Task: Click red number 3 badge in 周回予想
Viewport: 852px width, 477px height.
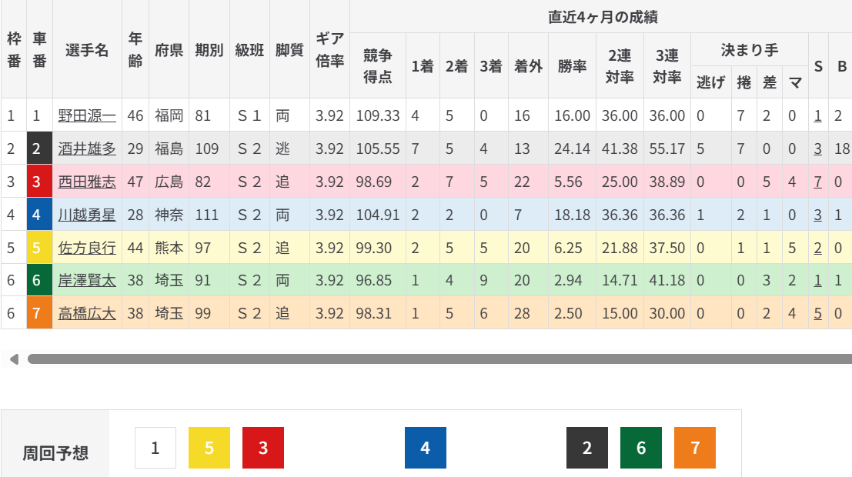Action: (263, 448)
